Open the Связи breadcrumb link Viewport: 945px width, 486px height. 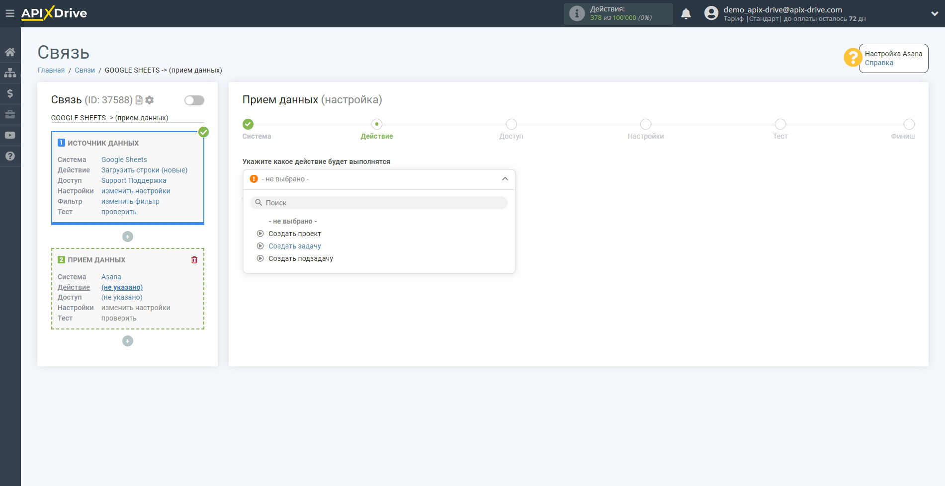[x=85, y=70]
